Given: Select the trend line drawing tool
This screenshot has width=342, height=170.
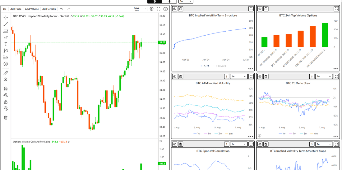Looking at the screenshot, I should point(6,24).
